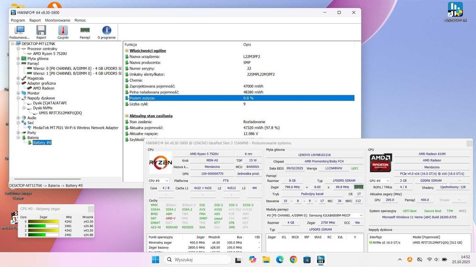Select the AMD Radeon tree item
This screenshot has width=476, height=267.
(x=44, y=88)
